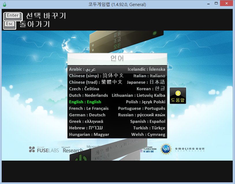Choose Hungarian : Magyar

(89, 135)
